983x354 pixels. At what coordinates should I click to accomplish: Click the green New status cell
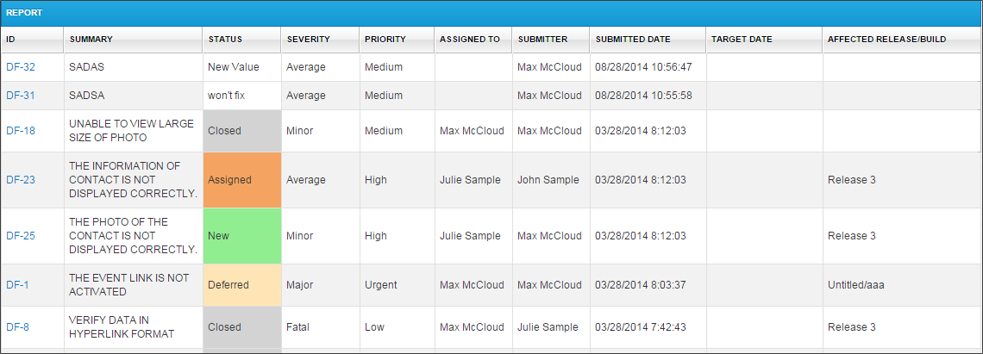(x=242, y=236)
